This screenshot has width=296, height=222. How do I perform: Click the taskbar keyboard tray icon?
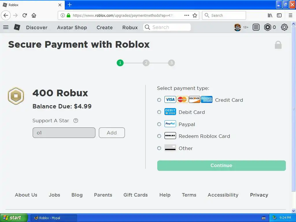(264, 218)
